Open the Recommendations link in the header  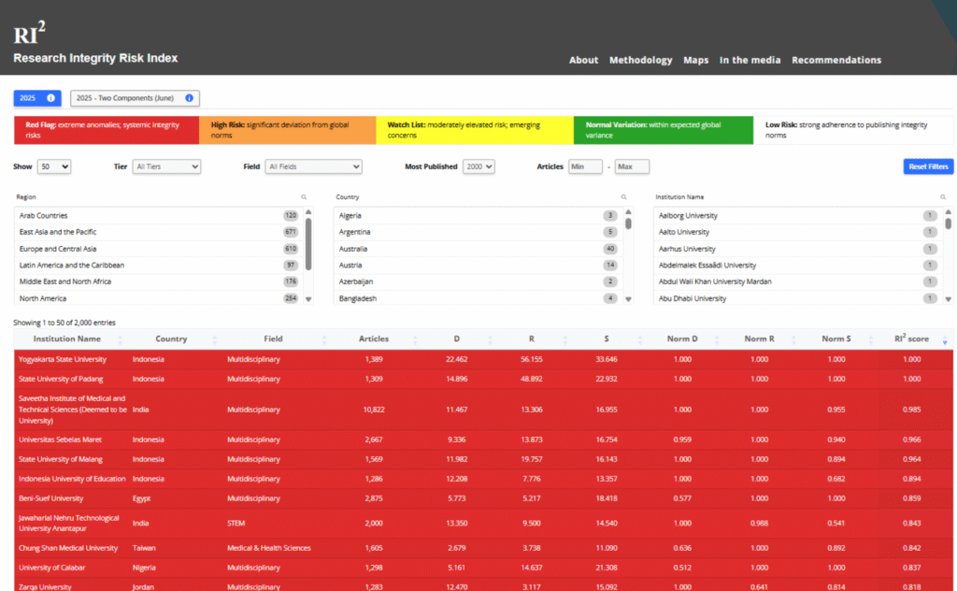pos(836,60)
